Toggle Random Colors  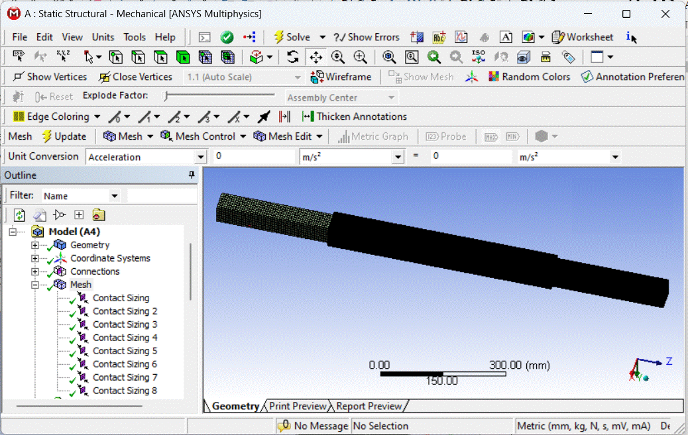point(530,77)
